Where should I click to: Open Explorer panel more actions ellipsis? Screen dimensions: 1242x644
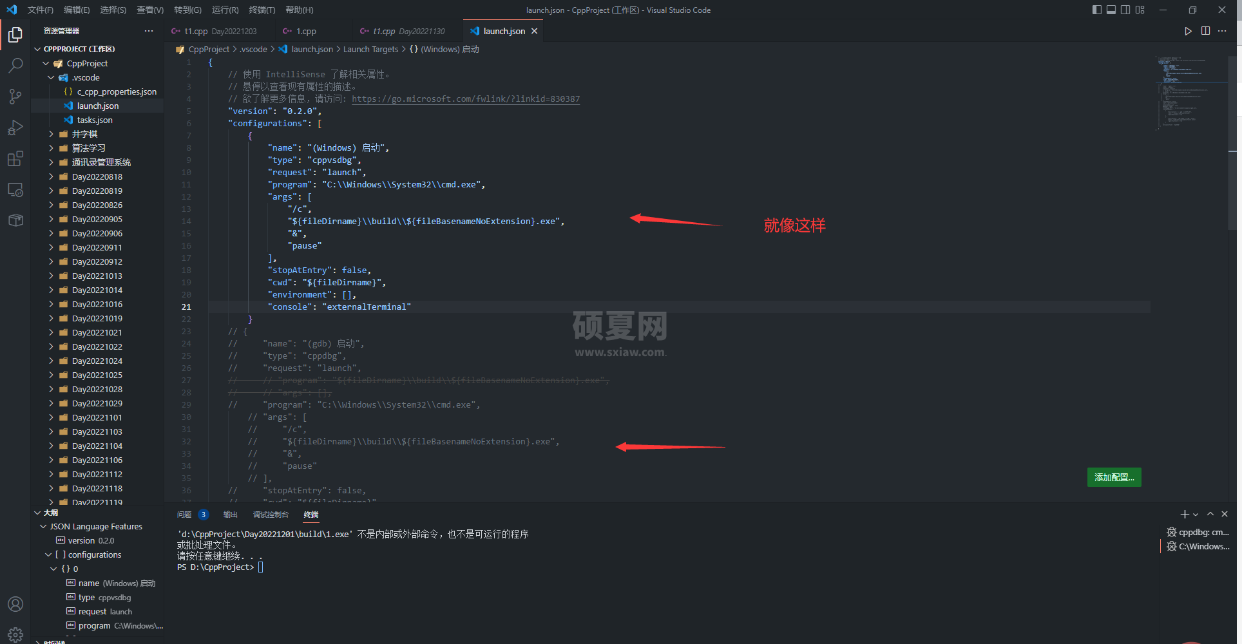[149, 31]
